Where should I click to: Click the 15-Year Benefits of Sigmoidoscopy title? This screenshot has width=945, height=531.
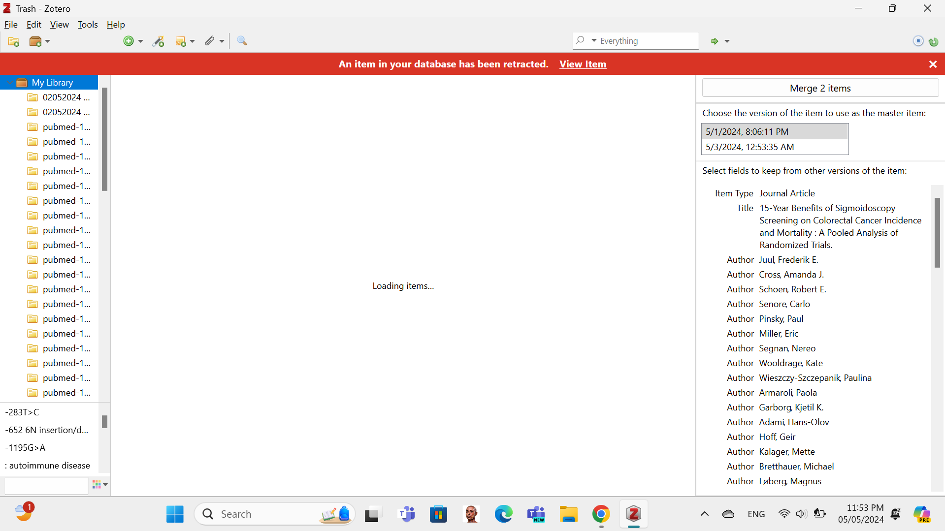pyautogui.click(x=840, y=226)
